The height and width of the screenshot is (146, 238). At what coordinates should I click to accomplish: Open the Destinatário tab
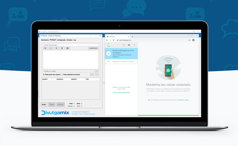[x=45, y=40]
